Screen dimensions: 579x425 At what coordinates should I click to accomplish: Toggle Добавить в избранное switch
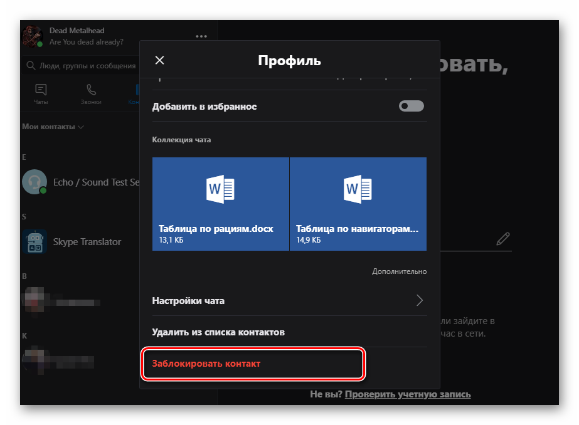[x=412, y=106]
